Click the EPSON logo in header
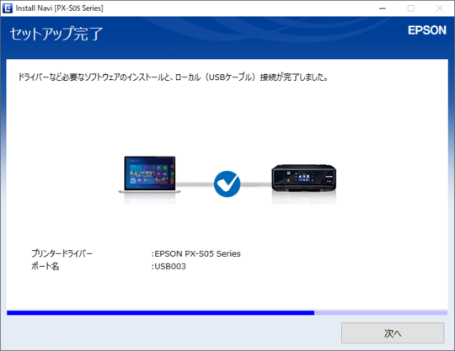 pyautogui.click(x=427, y=30)
